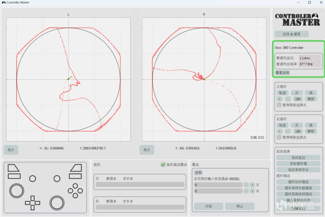325x217 pixels.
Task: Select 线 mode for 左摇杆
Action: point(311,93)
